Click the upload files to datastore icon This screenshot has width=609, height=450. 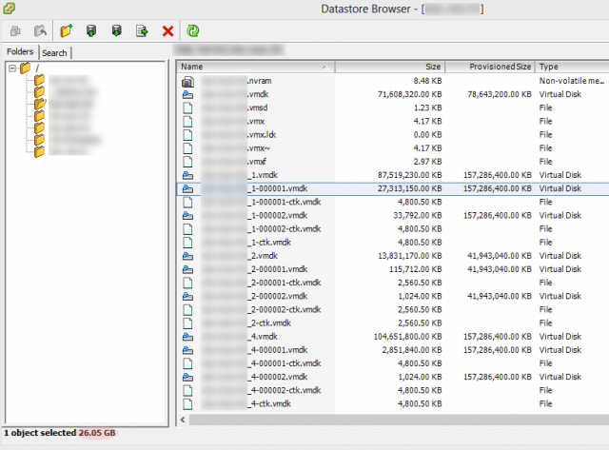point(91,31)
